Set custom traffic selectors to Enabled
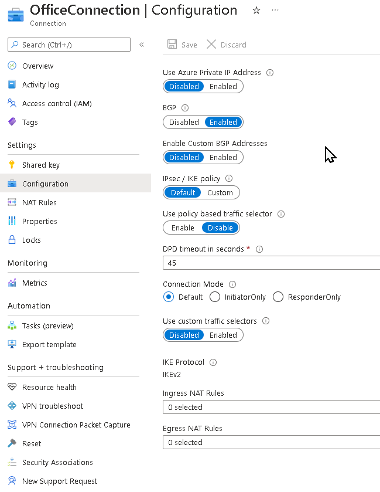This screenshot has width=380, height=492. tap(223, 335)
